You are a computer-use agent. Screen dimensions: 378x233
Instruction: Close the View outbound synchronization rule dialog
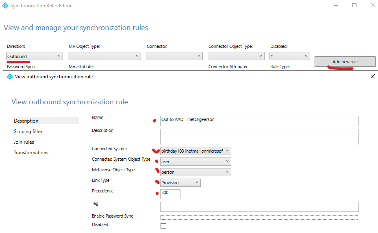coord(373,76)
